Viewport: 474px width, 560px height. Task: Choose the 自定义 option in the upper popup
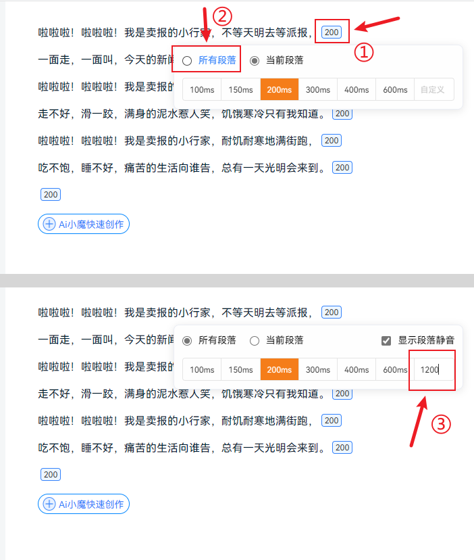[x=434, y=89]
